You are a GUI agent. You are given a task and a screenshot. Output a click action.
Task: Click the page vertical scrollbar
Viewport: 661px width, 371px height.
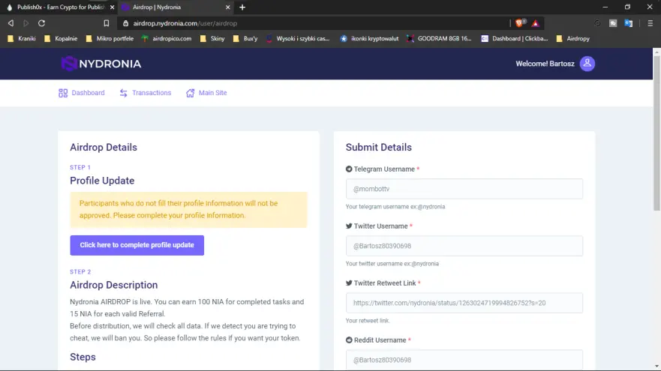pos(656,133)
